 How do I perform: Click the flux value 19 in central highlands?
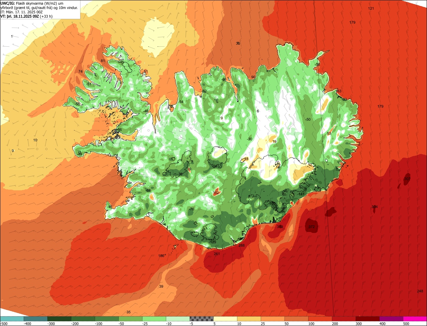[x=275, y=141]
